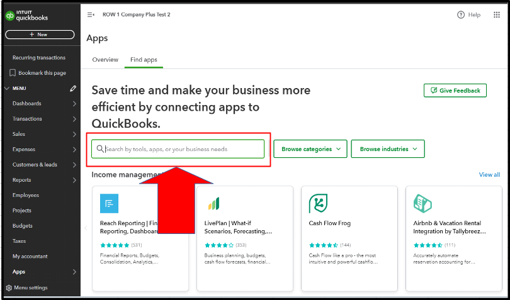
Task: Open Recurring transactions in the sidebar
Action: [39, 57]
